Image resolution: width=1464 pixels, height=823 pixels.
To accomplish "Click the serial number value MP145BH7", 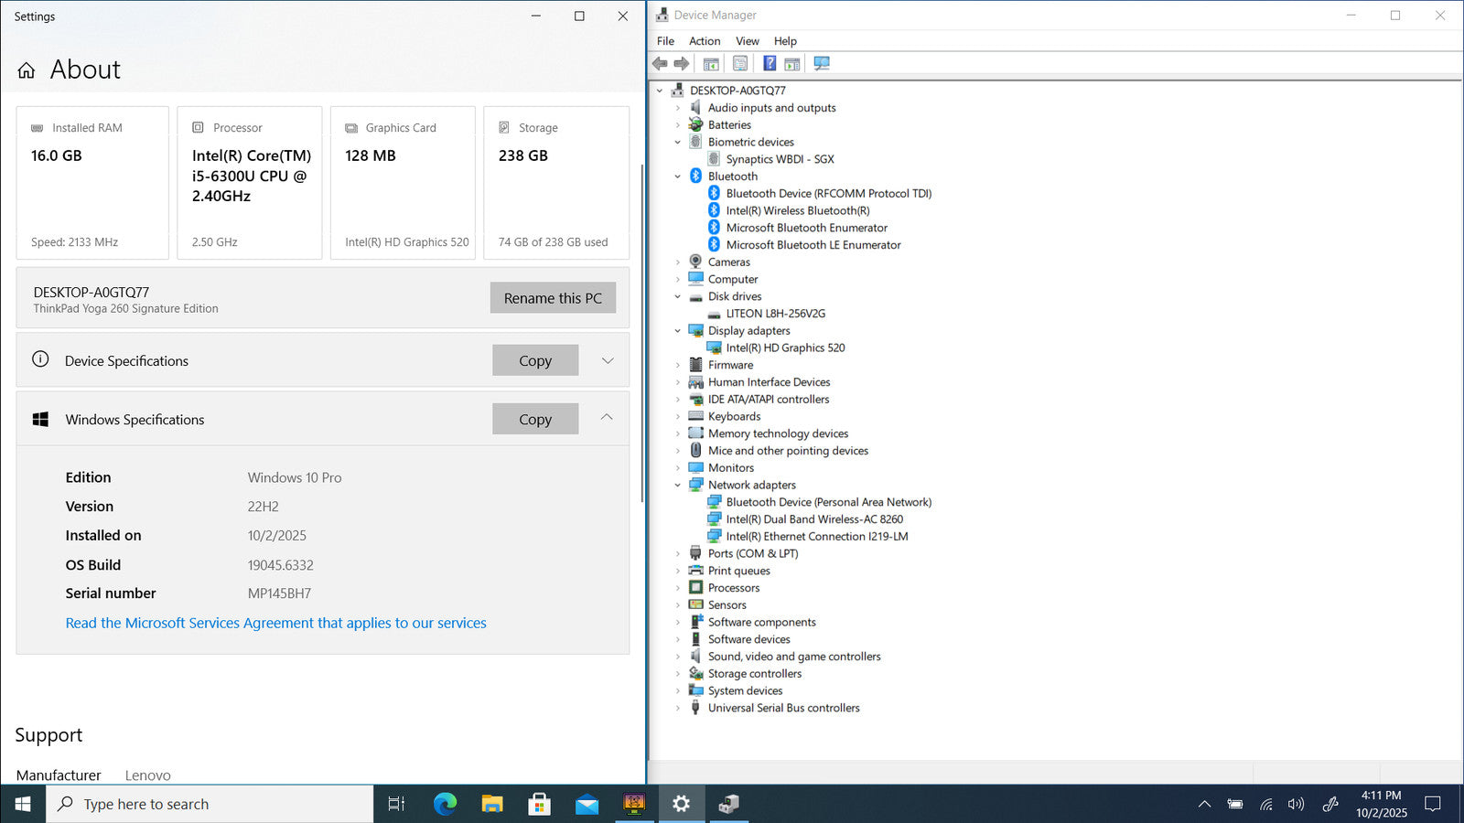I will pyautogui.click(x=279, y=593).
